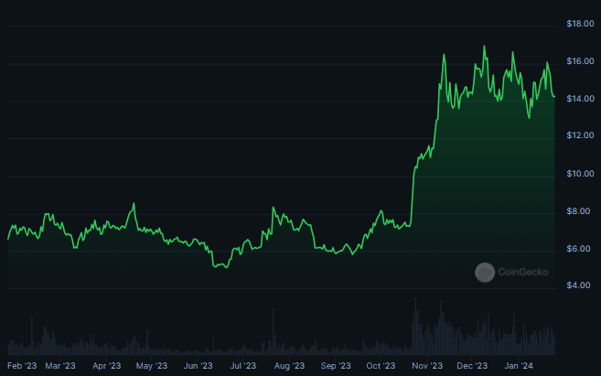Image resolution: width=601 pixels, height=376 pixels.
Task: Click the $8.00 price axis label
Action: [x=578, y=211]
